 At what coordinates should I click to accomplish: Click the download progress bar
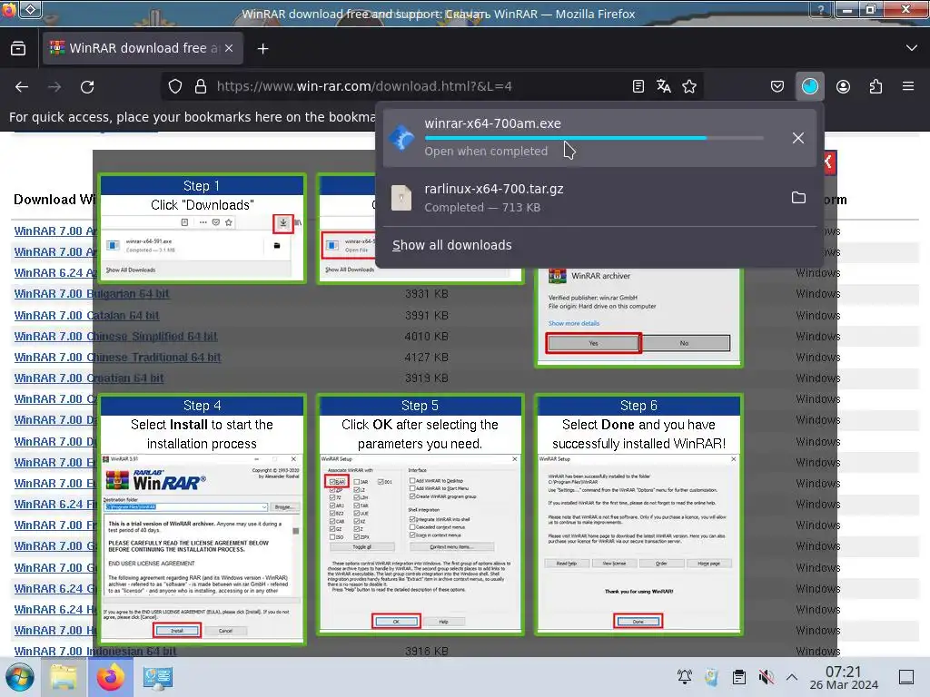tap(594, 138)
